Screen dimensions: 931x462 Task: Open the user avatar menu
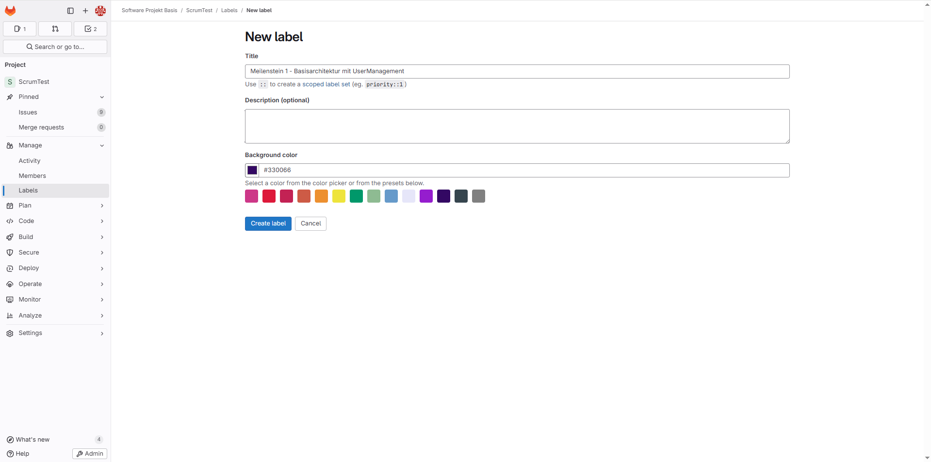(x=100, y=11)
